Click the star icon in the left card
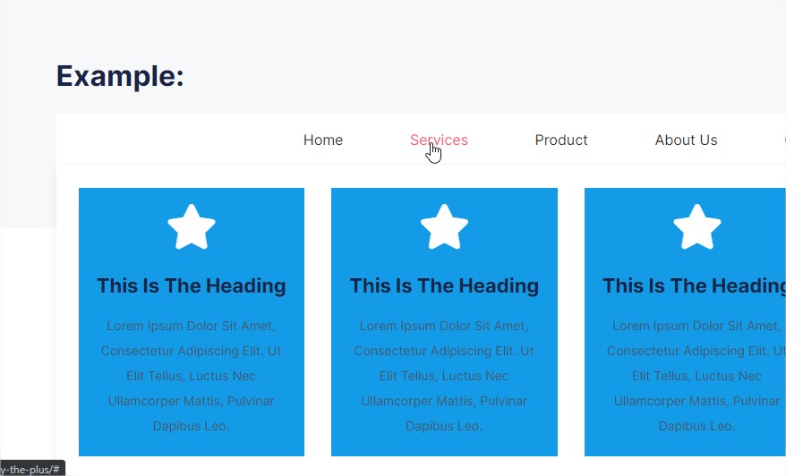The width and height of the screenshot is (786, 476). pyautogui.click(x=192, y=227)
